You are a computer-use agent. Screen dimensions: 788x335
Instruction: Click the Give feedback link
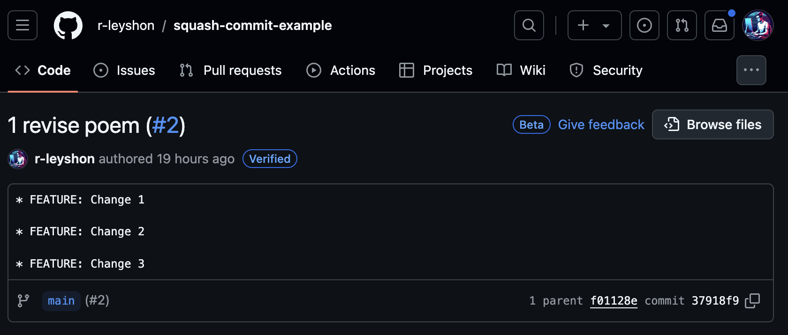point(601,124)
